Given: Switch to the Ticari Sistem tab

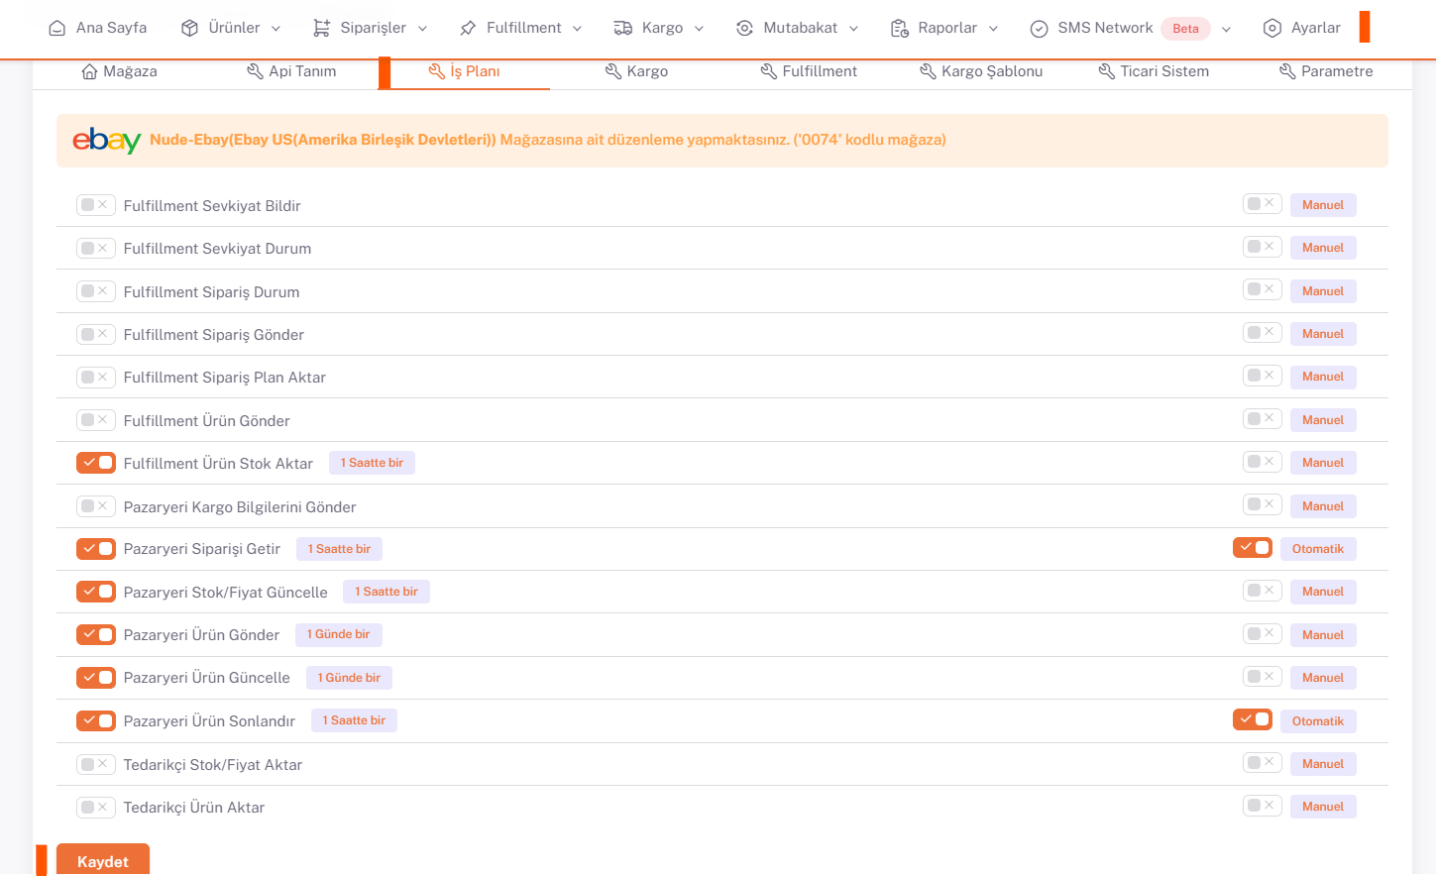Looking at the screenshot, I should (1154, 71).
